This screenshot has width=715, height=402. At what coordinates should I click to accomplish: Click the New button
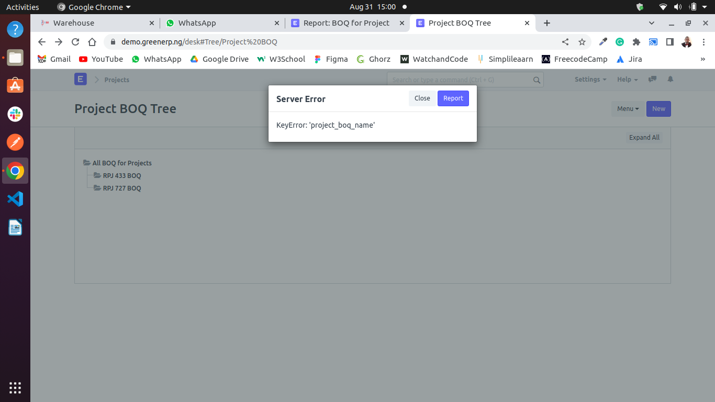658,109
